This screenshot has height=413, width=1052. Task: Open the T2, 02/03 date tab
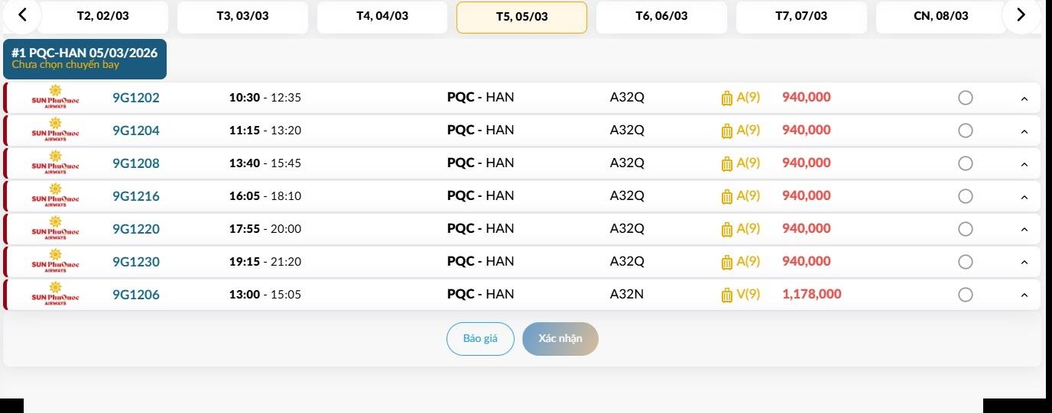(x=103, y=17)
